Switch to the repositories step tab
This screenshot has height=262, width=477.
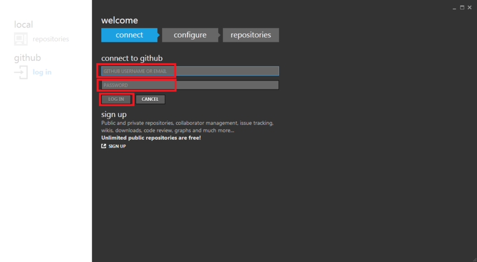[250, 35]
